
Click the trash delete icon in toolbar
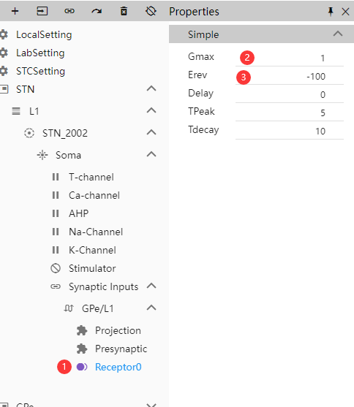(124, 11)
